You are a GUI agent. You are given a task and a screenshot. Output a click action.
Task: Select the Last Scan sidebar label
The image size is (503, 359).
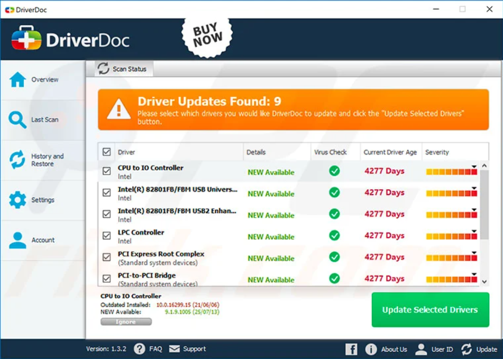(45, 119)
